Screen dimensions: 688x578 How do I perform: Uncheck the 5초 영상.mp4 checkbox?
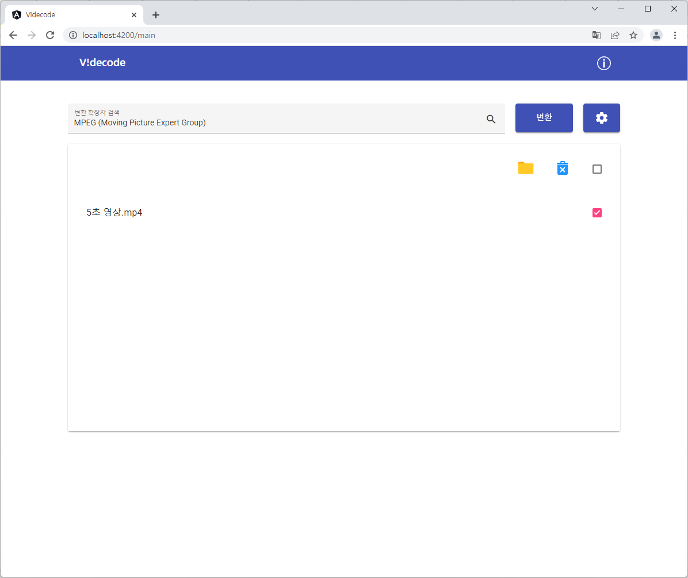[597, 213]
